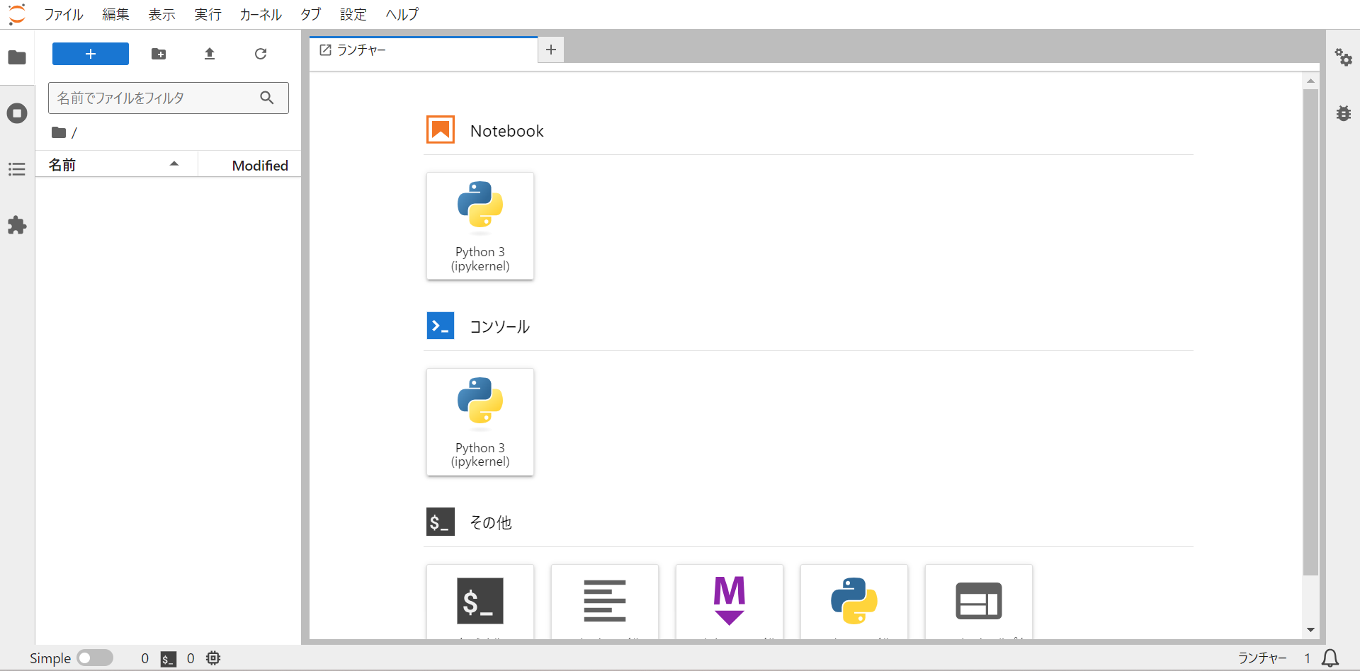Image resolution: width=1360 pixels, height=671 pixels.
Task: Select the ランチャー tab
Action: pos(361,50)
